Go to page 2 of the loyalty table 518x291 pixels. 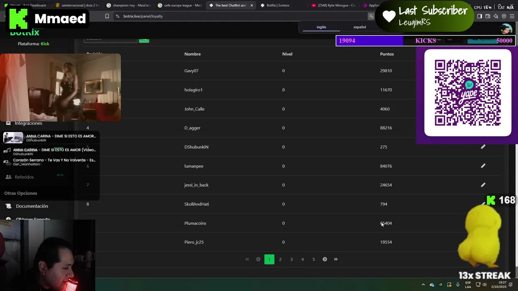(280, 259)
